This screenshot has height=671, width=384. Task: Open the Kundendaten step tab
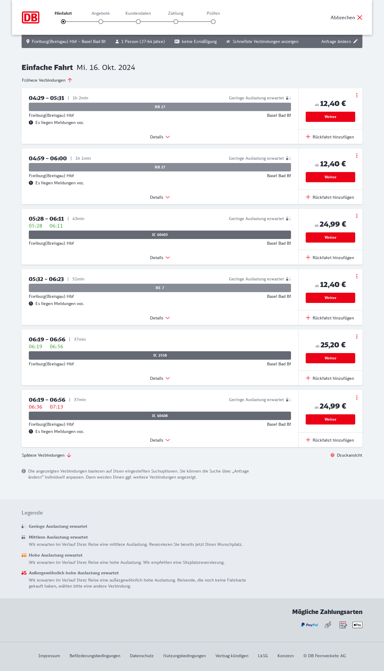click(x=138, y=14)
